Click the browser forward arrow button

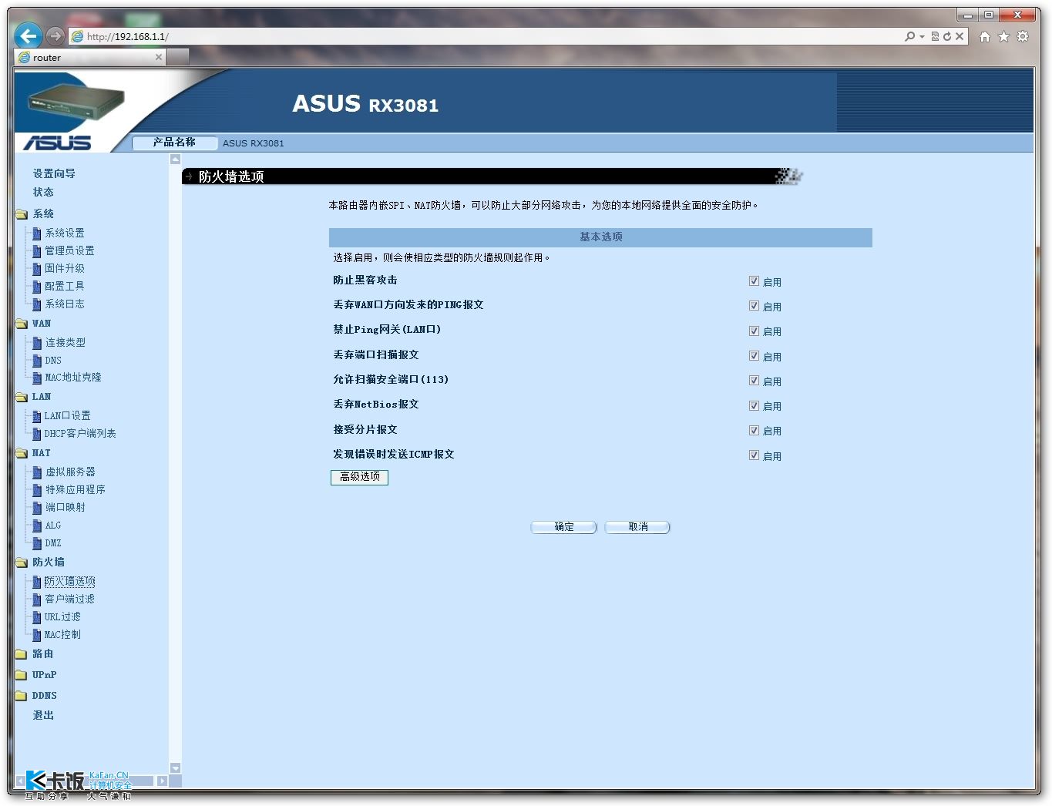(x=55, y=35)
